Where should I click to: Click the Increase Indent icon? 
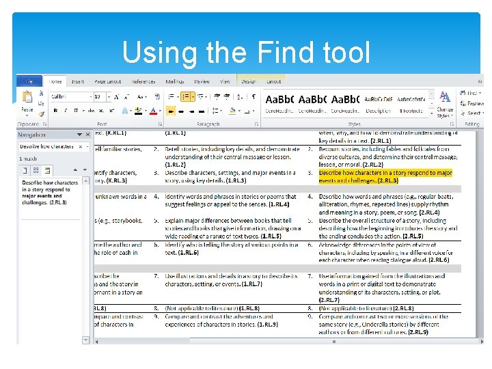[227, 96]
